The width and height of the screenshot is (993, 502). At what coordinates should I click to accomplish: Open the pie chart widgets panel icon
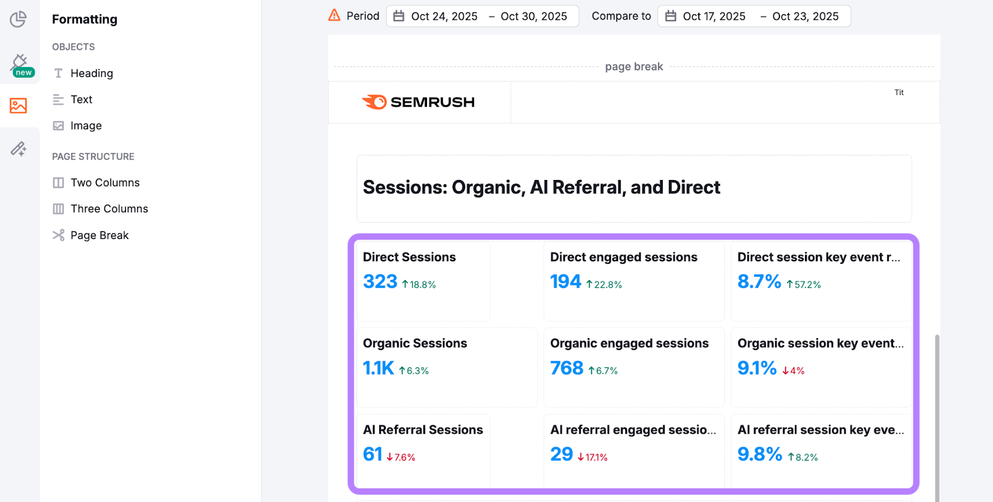[x=19, y=19]
